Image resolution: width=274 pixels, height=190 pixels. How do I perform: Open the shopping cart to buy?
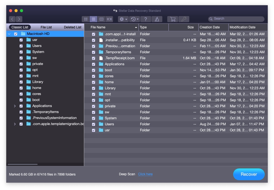173,19
